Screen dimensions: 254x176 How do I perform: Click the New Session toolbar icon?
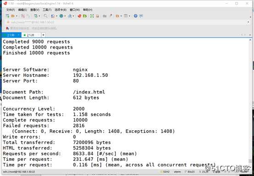click(x=7, y=16)
